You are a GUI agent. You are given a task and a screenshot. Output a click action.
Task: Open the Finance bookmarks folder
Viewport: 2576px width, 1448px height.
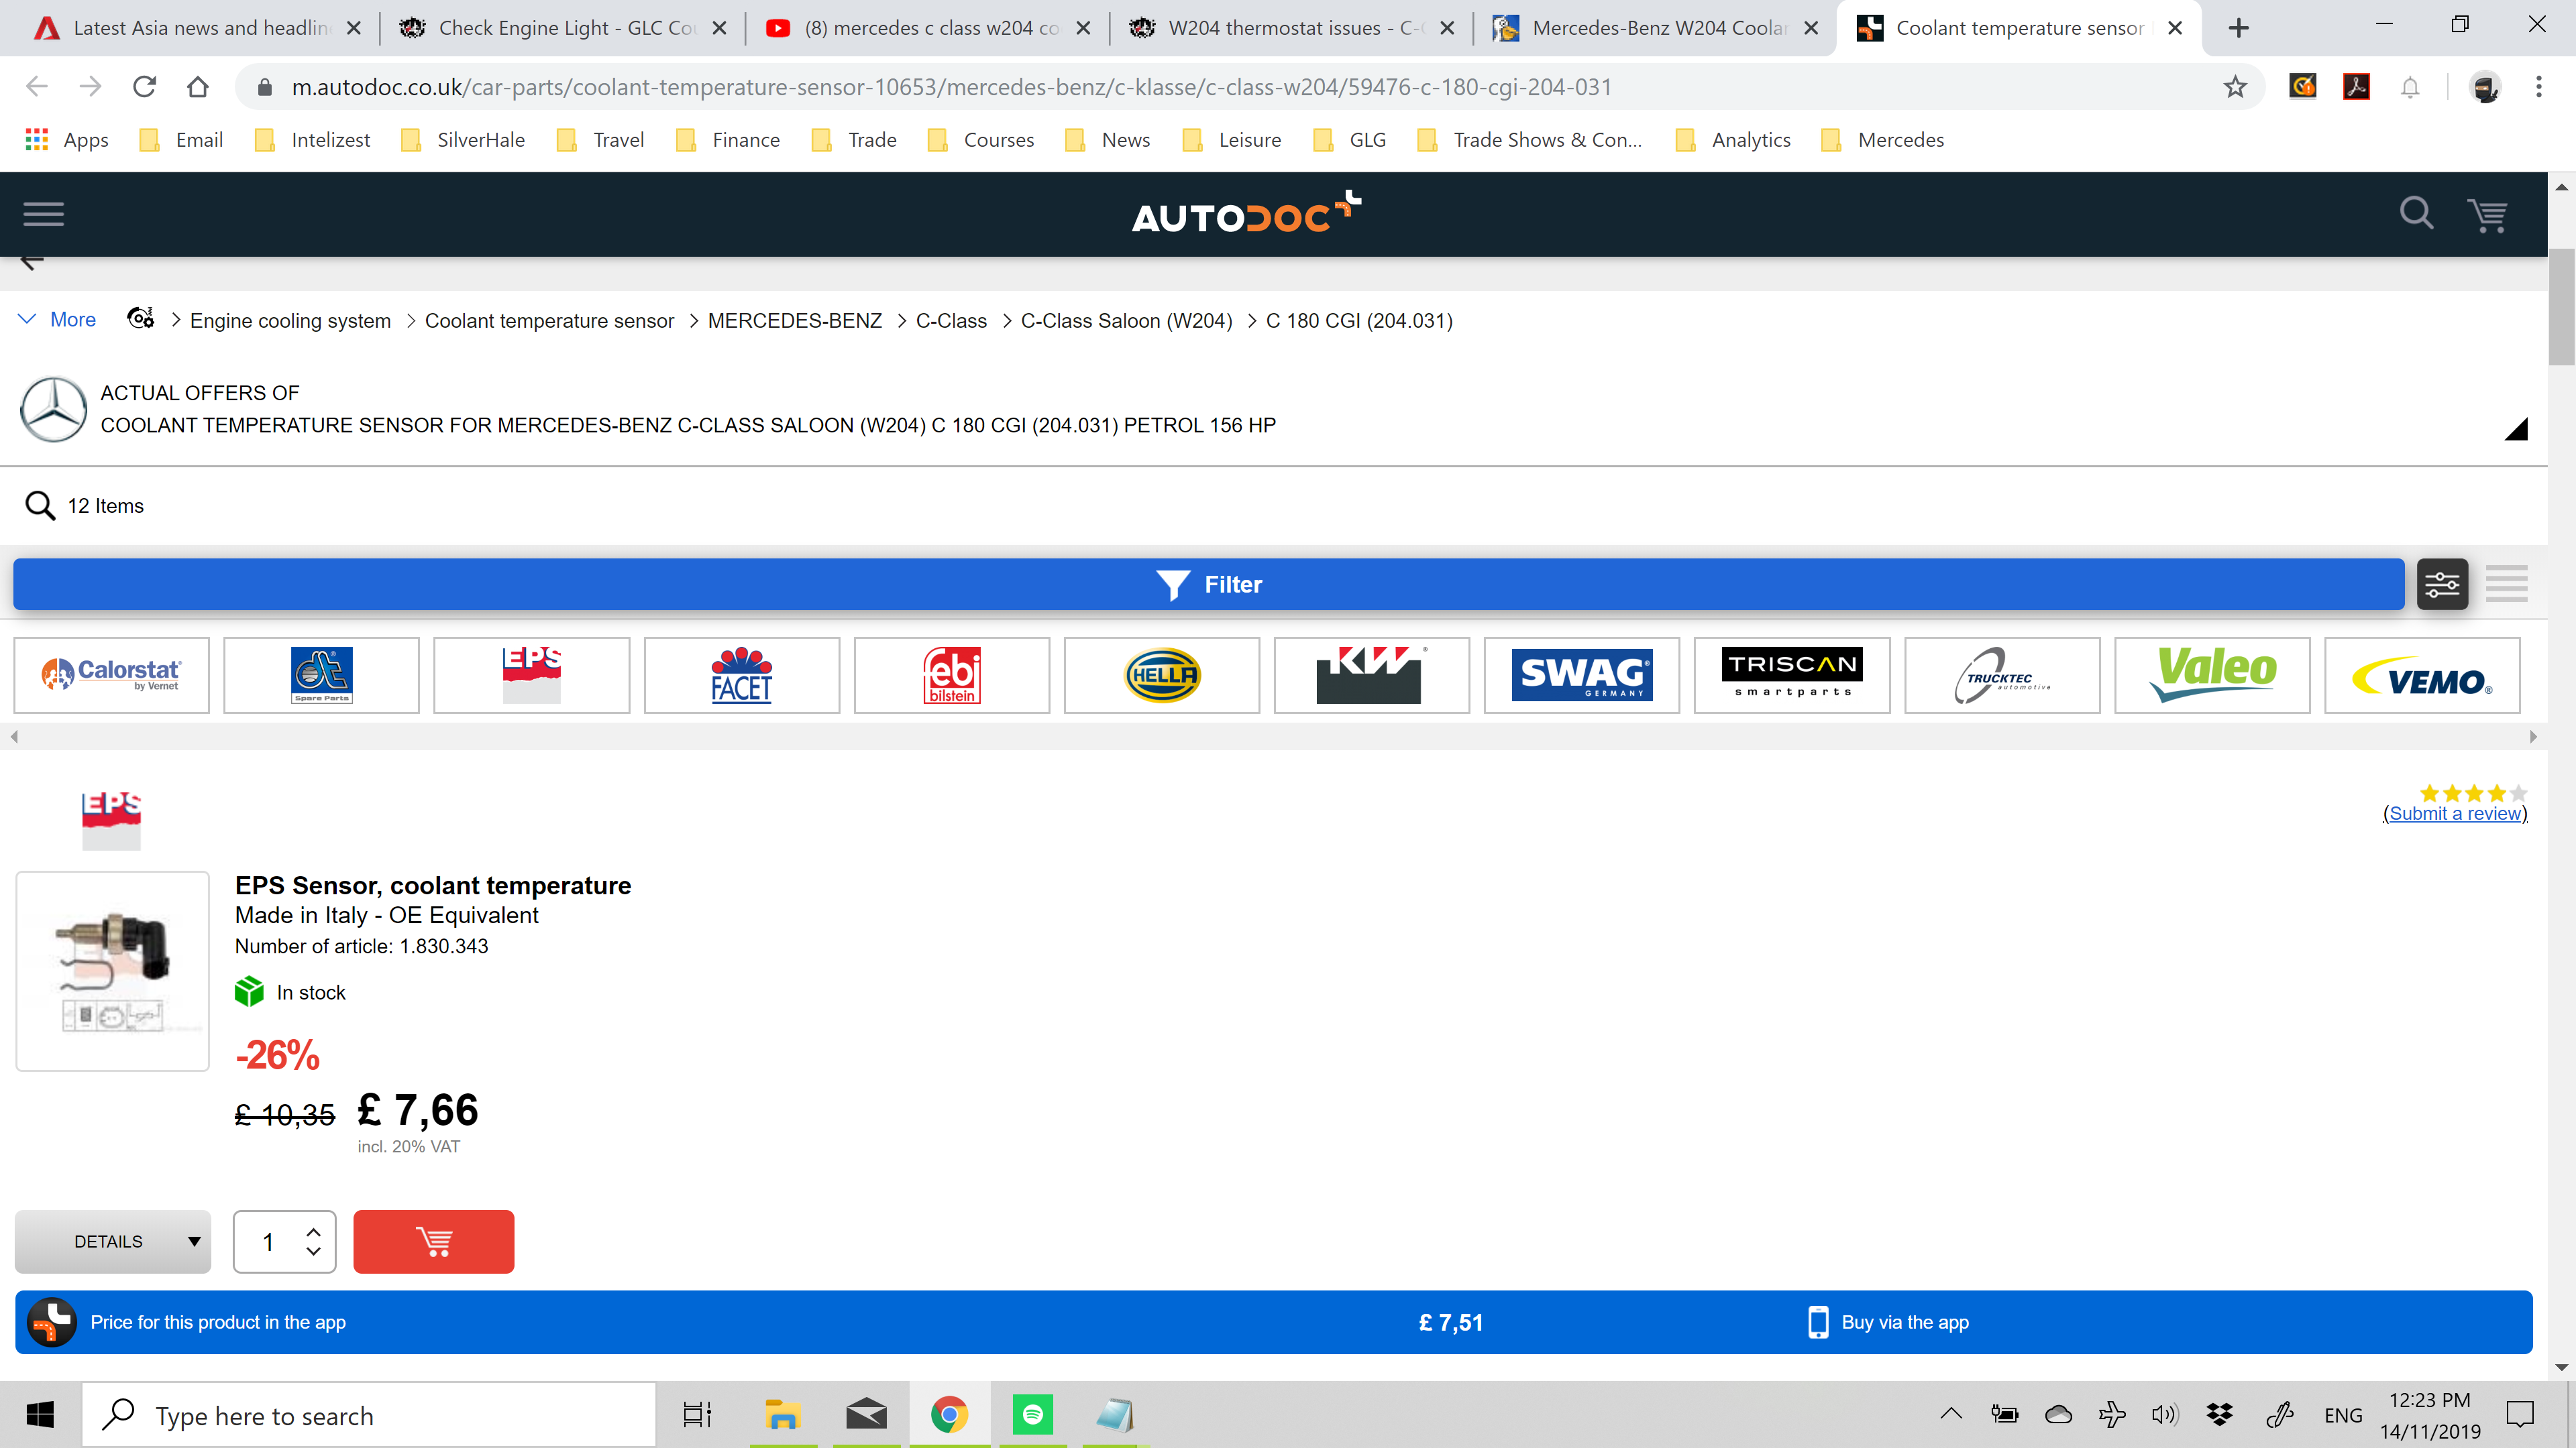click(x=729, y=140)
